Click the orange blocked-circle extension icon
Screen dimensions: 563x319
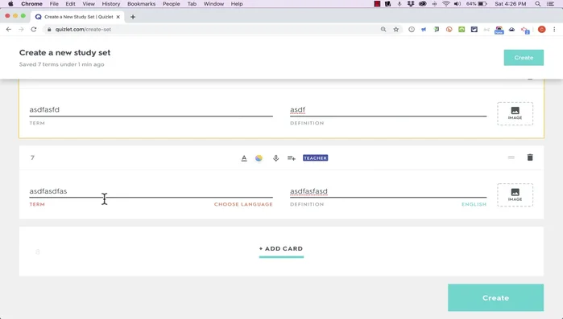pos(449,30)
